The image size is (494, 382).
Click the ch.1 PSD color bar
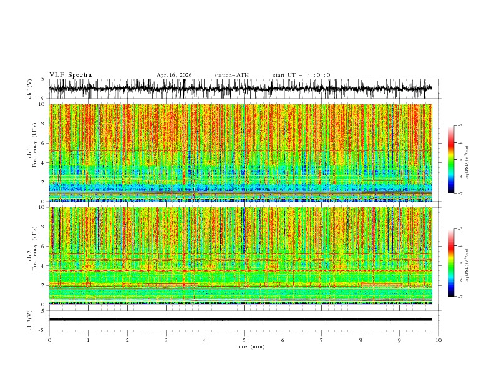click(451, 160)
